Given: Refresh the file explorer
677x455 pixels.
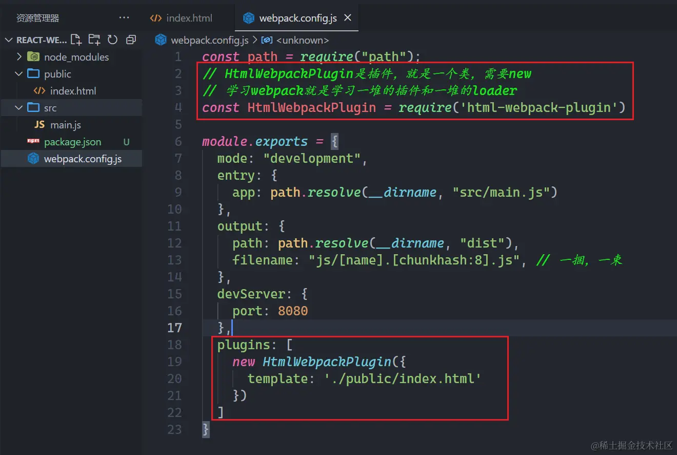Looking at the screenshot, I should click(112, 40).
